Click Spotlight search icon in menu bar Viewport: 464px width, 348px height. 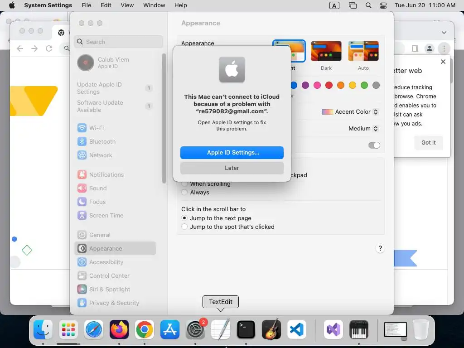click(368, 5)
